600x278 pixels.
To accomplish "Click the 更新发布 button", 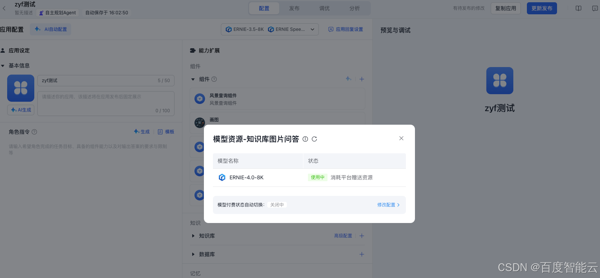I will (x=542, y=8).
